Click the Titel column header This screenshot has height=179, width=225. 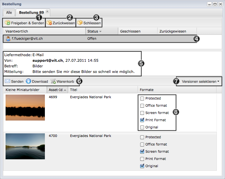click(x=103, y=90)
